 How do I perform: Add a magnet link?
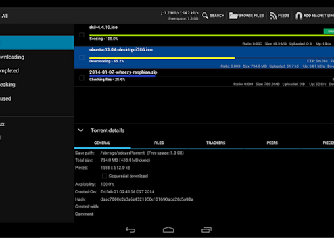click(314, 16)
